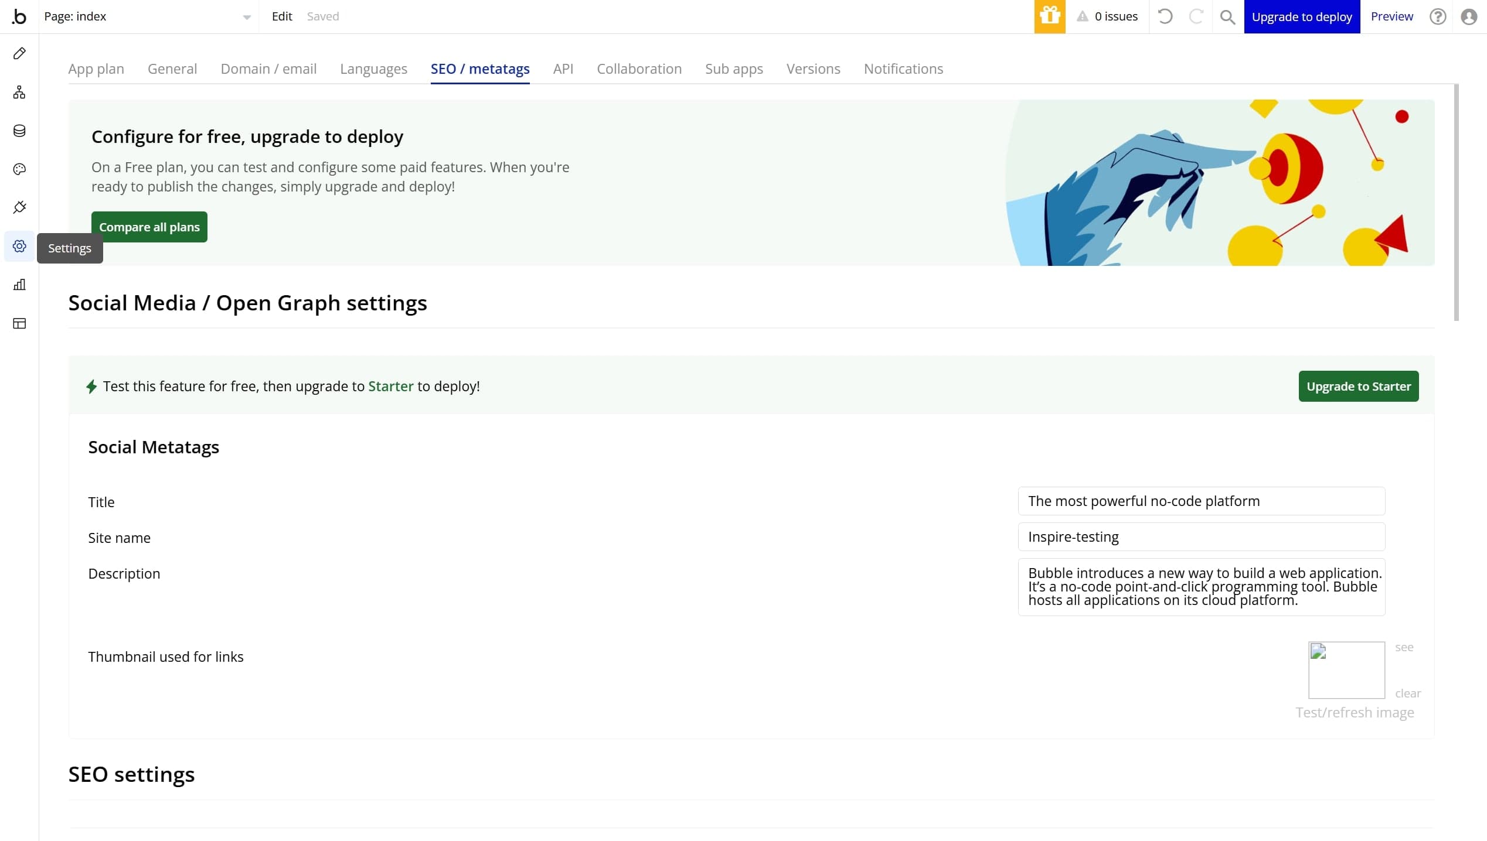
Task: Select the SEO / metatags tab
Action: (480, 69)
